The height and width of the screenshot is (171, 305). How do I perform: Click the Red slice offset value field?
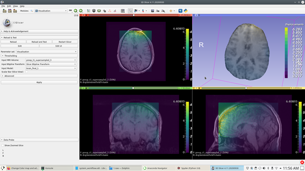click(185, 15)
